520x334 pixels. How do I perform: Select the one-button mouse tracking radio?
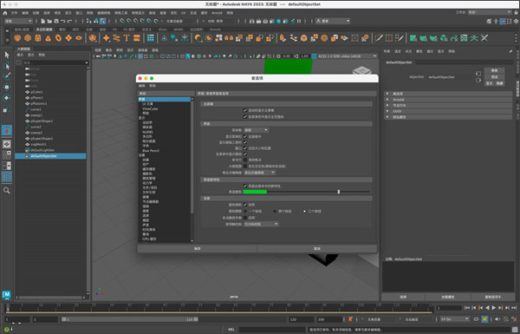click(x=245, y=211)
